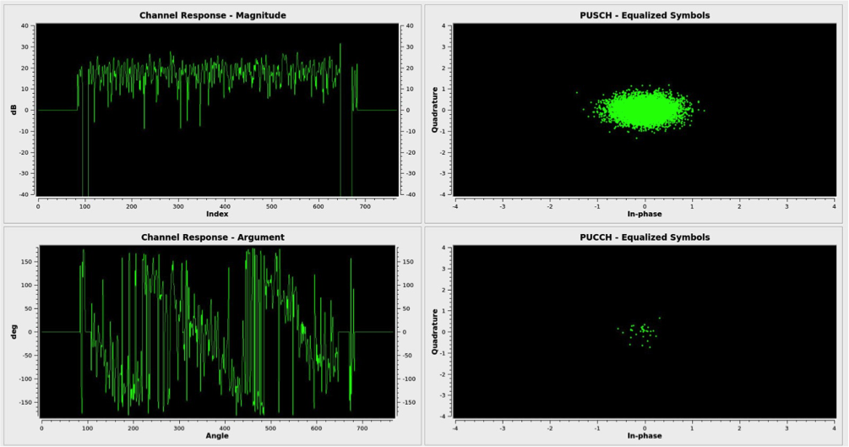849x447 pixels.
Task: Click the PUCCH plot Quadrature axis label
Action: click(x=434, y=331)
